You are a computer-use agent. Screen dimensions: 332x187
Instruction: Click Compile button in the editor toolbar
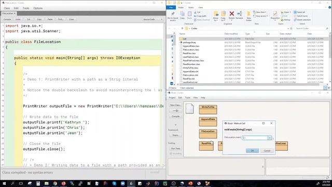coord(7,19)
